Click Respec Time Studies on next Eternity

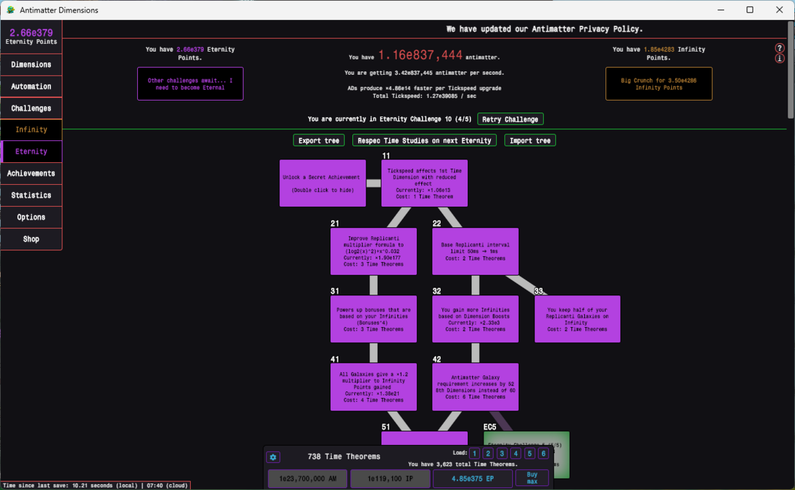(424, 140)
